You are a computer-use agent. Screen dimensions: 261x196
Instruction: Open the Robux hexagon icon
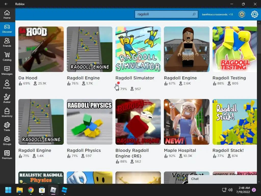point(242,14)
